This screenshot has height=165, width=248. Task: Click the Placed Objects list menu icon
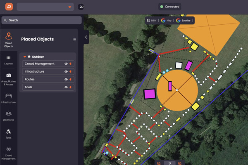tap(74, 39)
